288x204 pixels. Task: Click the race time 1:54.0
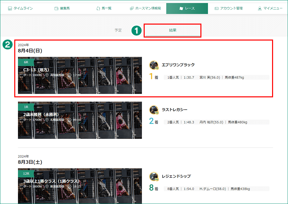[189, 189]
